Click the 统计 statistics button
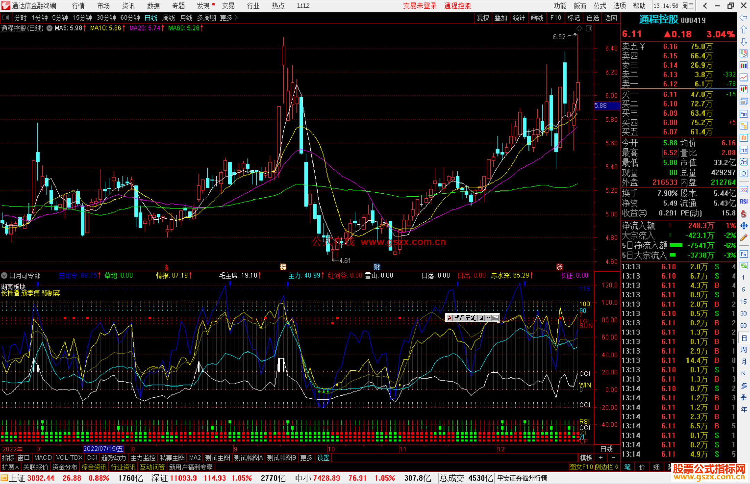 519,18
